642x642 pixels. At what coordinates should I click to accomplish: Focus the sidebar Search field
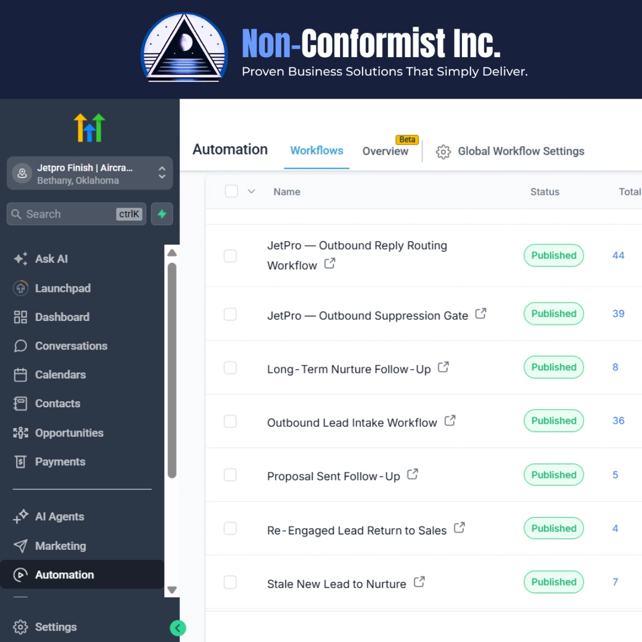[x=76, y=214]
